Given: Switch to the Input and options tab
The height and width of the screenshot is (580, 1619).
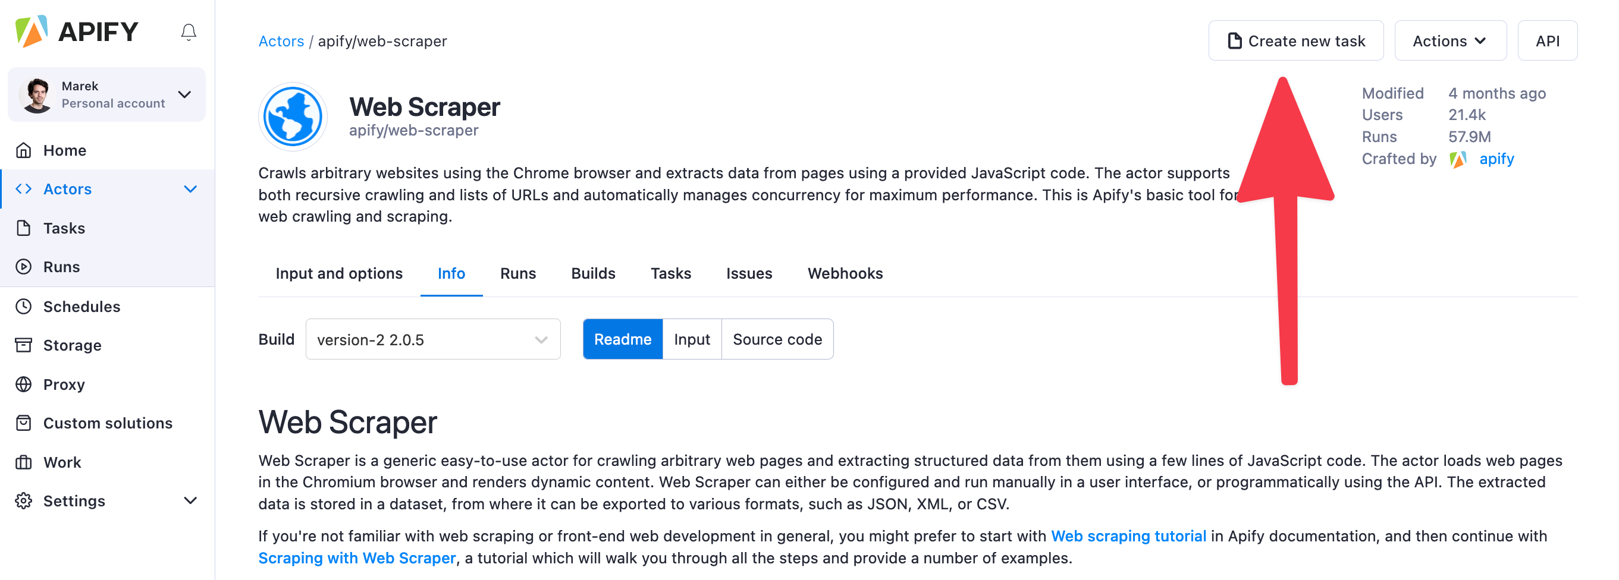Looking at the screenshot, I should [x=339, y=274].
